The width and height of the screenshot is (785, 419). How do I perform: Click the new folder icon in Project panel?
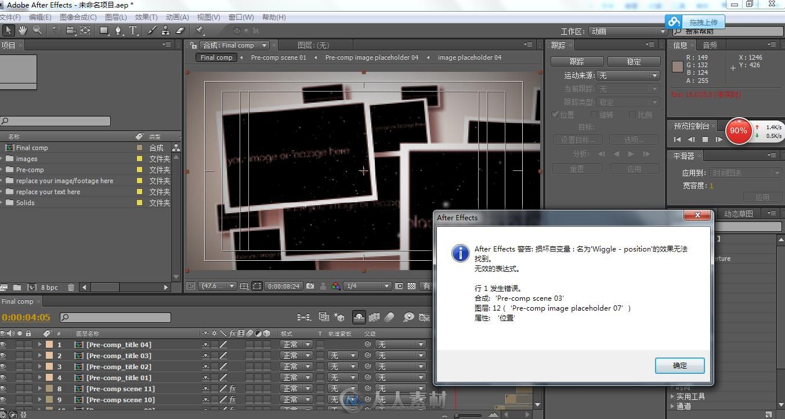[17, 287]
